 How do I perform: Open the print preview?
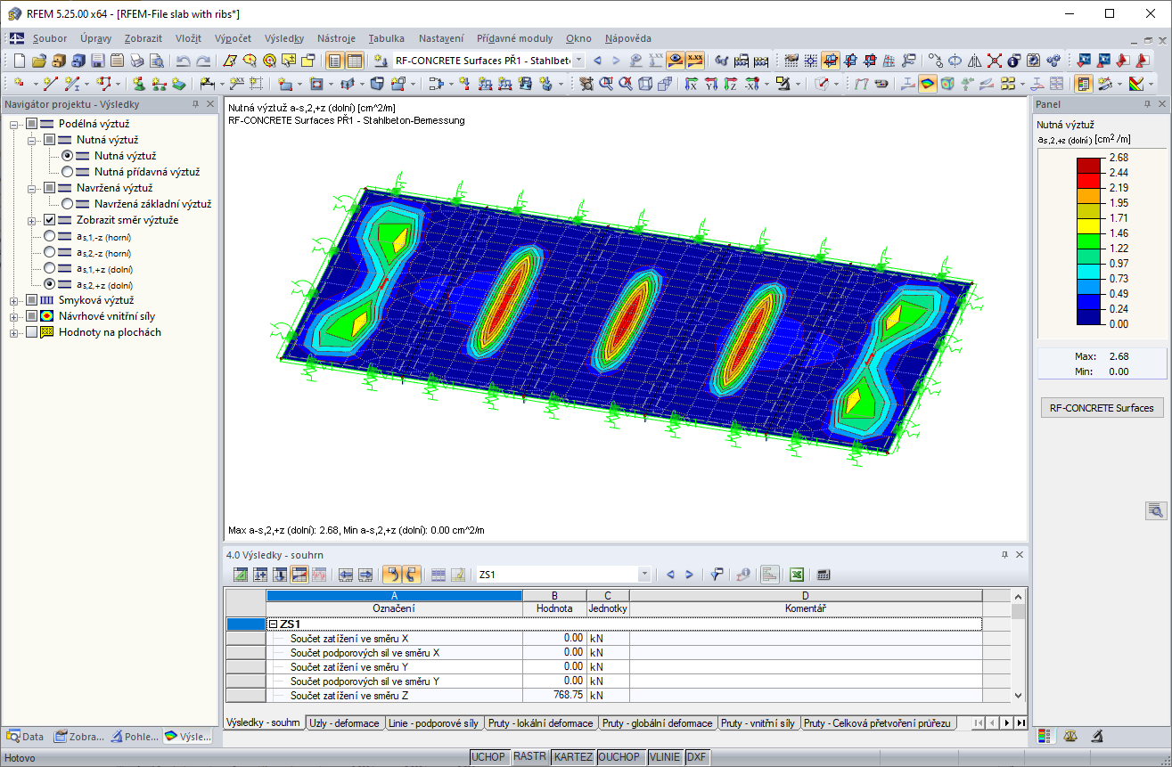point(157,61)
